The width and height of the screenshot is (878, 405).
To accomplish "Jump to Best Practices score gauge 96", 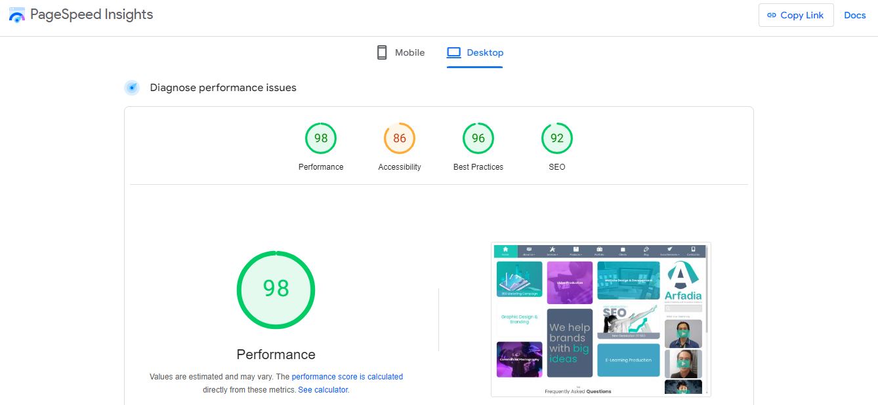I will [478, 138].
